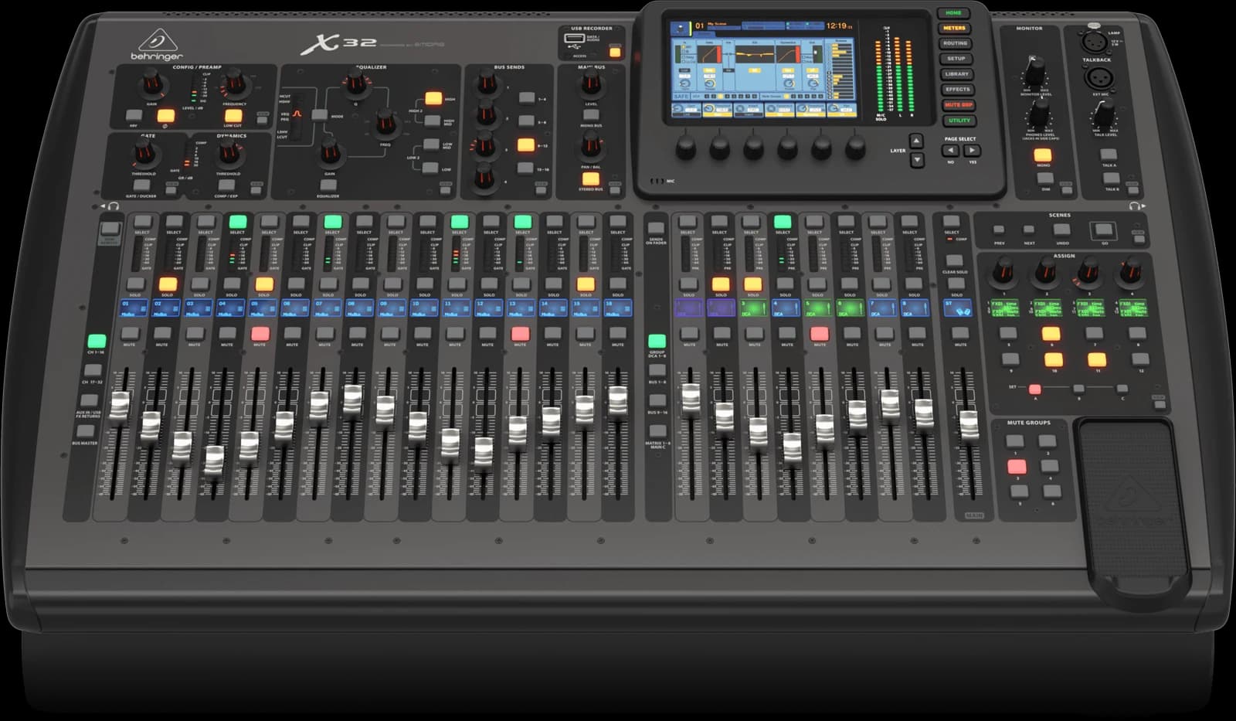1236x721 pixels.
Task: Toggle Mute Group 3 red button
Action: tap(1017, 467)
